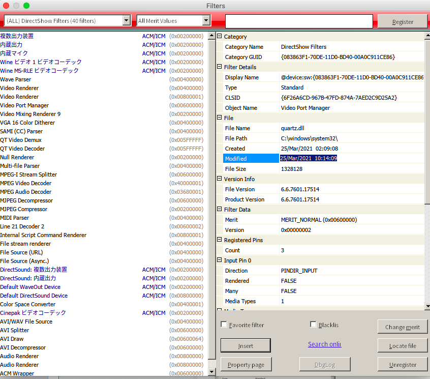Screen dimensions: 430x379
Task: Collapse the Input Pin 0 section
Action: (x=220, y=260)
